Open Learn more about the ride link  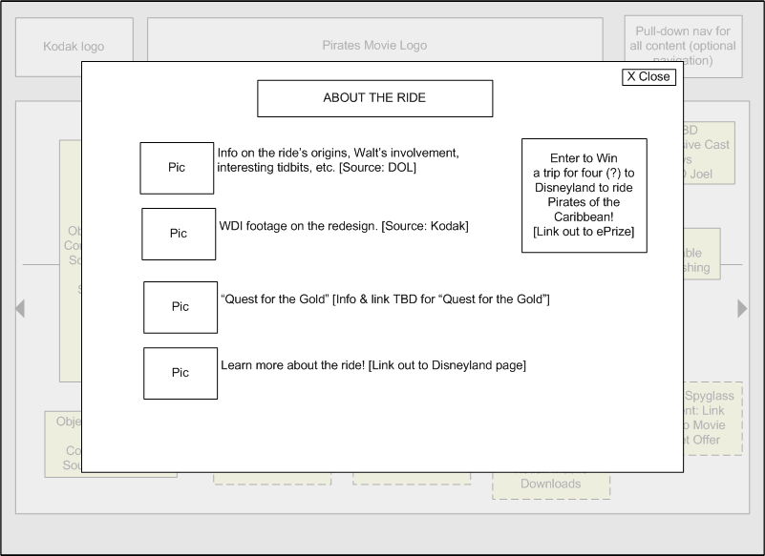[373, 365]
